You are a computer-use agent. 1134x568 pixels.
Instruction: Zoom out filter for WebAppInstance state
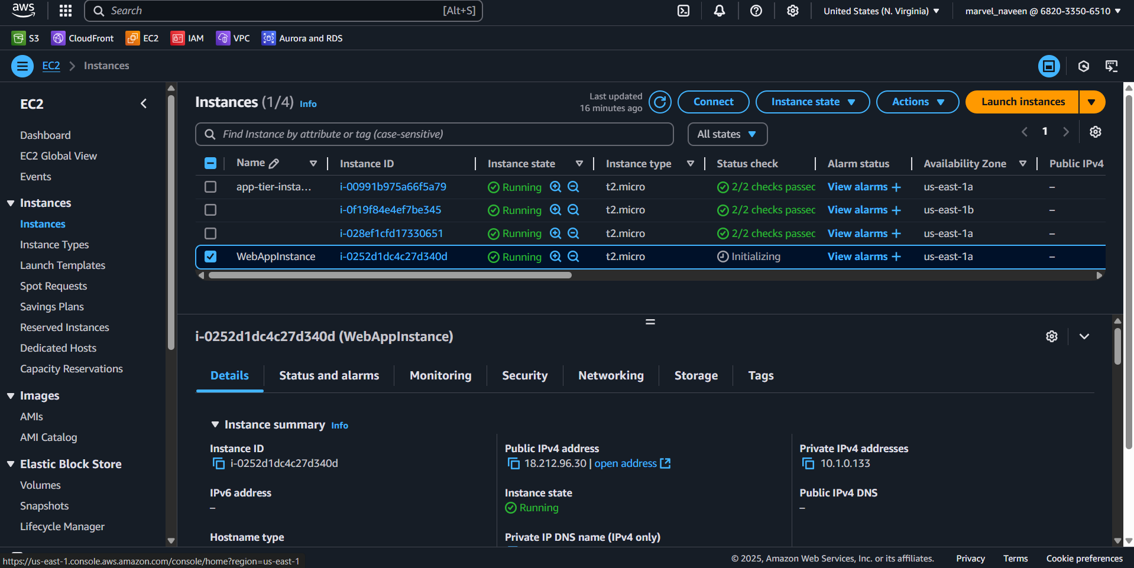pos(573,257)
